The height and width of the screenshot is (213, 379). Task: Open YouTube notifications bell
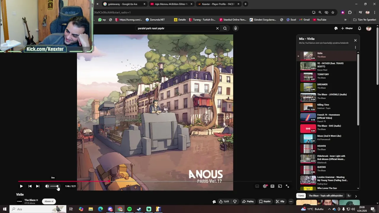[x=359, y=28]
